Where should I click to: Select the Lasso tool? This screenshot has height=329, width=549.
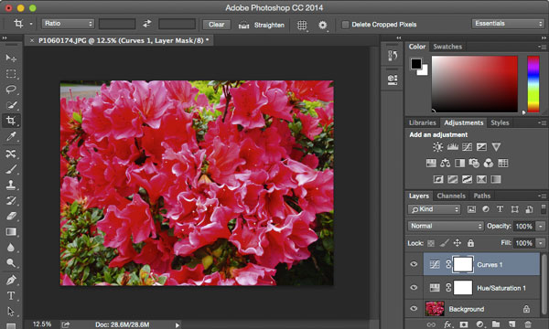point(11,90)
